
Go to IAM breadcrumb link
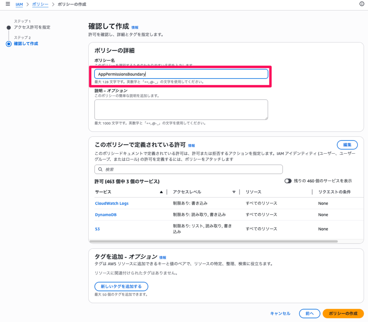[19, 4]
